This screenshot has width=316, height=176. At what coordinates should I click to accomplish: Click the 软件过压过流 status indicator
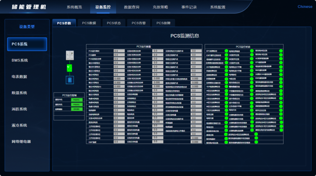pos(281,110)
